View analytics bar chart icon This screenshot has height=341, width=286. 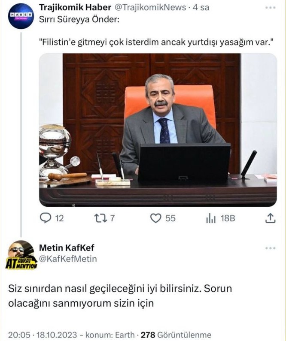(x=211, y=218)
